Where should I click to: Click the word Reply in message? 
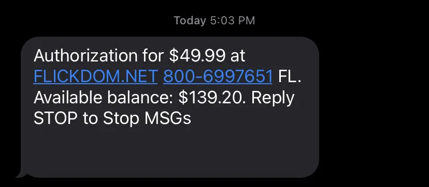point(273,98)
